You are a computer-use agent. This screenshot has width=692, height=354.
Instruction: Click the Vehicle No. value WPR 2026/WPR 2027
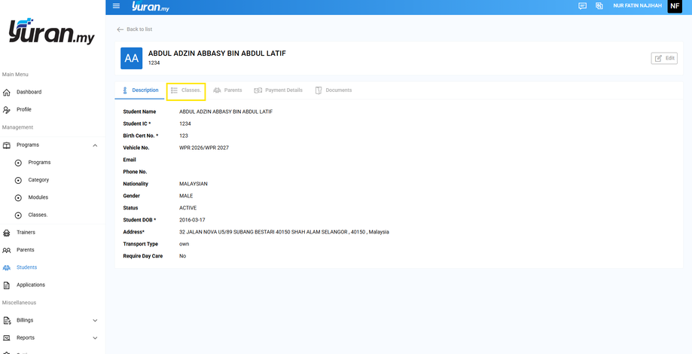tap(204, 148)
